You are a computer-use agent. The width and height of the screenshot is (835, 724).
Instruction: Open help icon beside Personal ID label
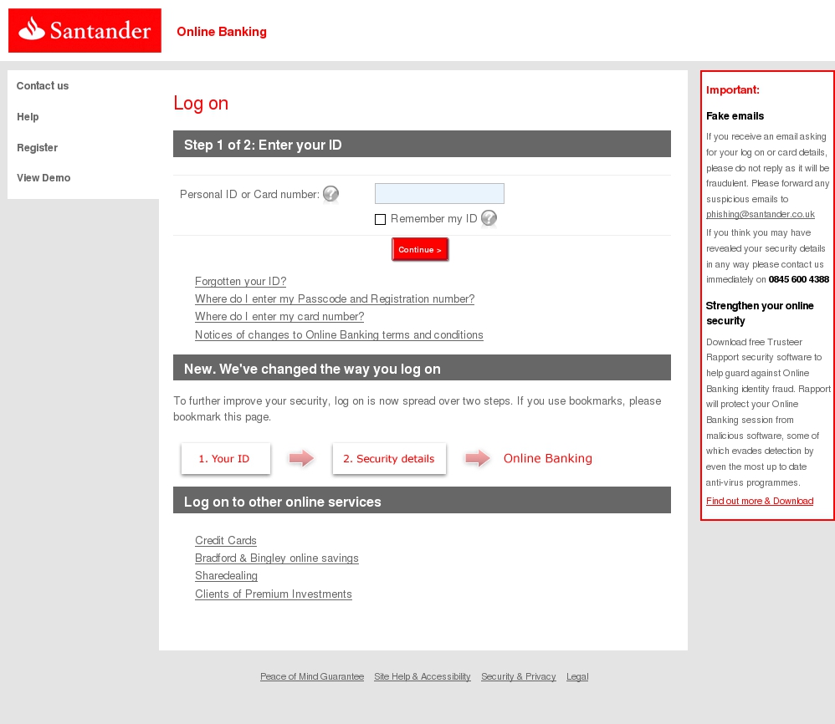(x=330, y=194)
